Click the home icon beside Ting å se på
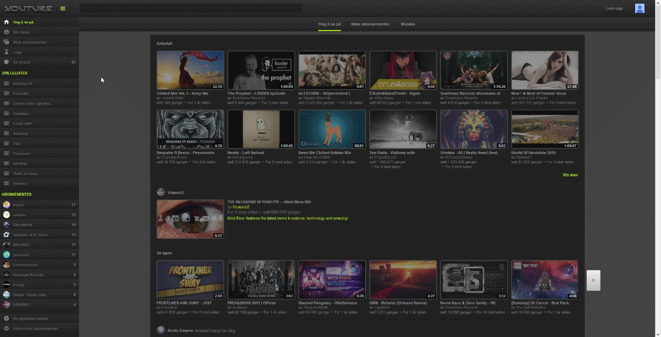661x337 pixels. pyautogui.click(x=6, y=22)
